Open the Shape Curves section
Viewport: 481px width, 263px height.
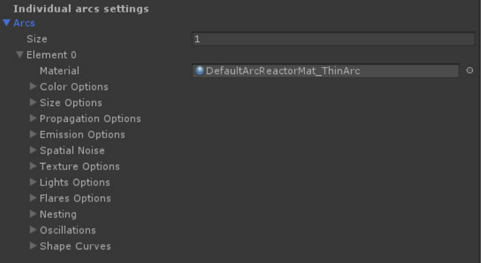33,246
